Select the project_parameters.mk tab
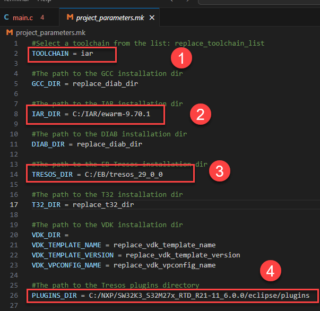The width and height of the screenshot is (320, 311). pos(110,18)
